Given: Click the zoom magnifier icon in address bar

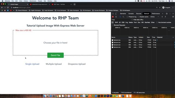Looking at the screenshot, I should coord(157,8).
